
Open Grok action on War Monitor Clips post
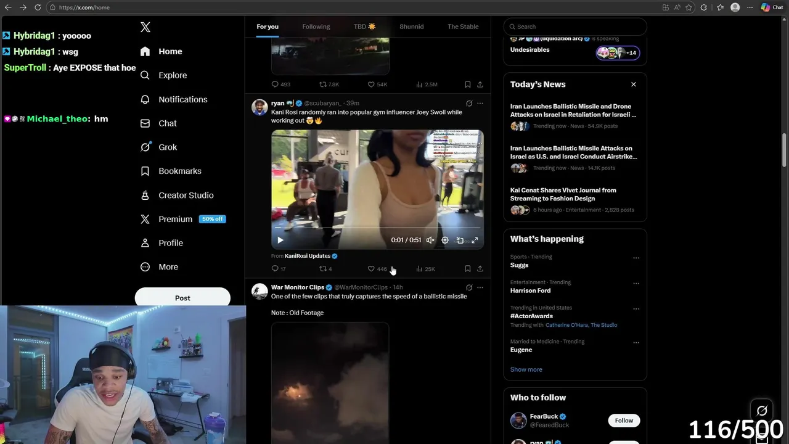pos(469,287)
